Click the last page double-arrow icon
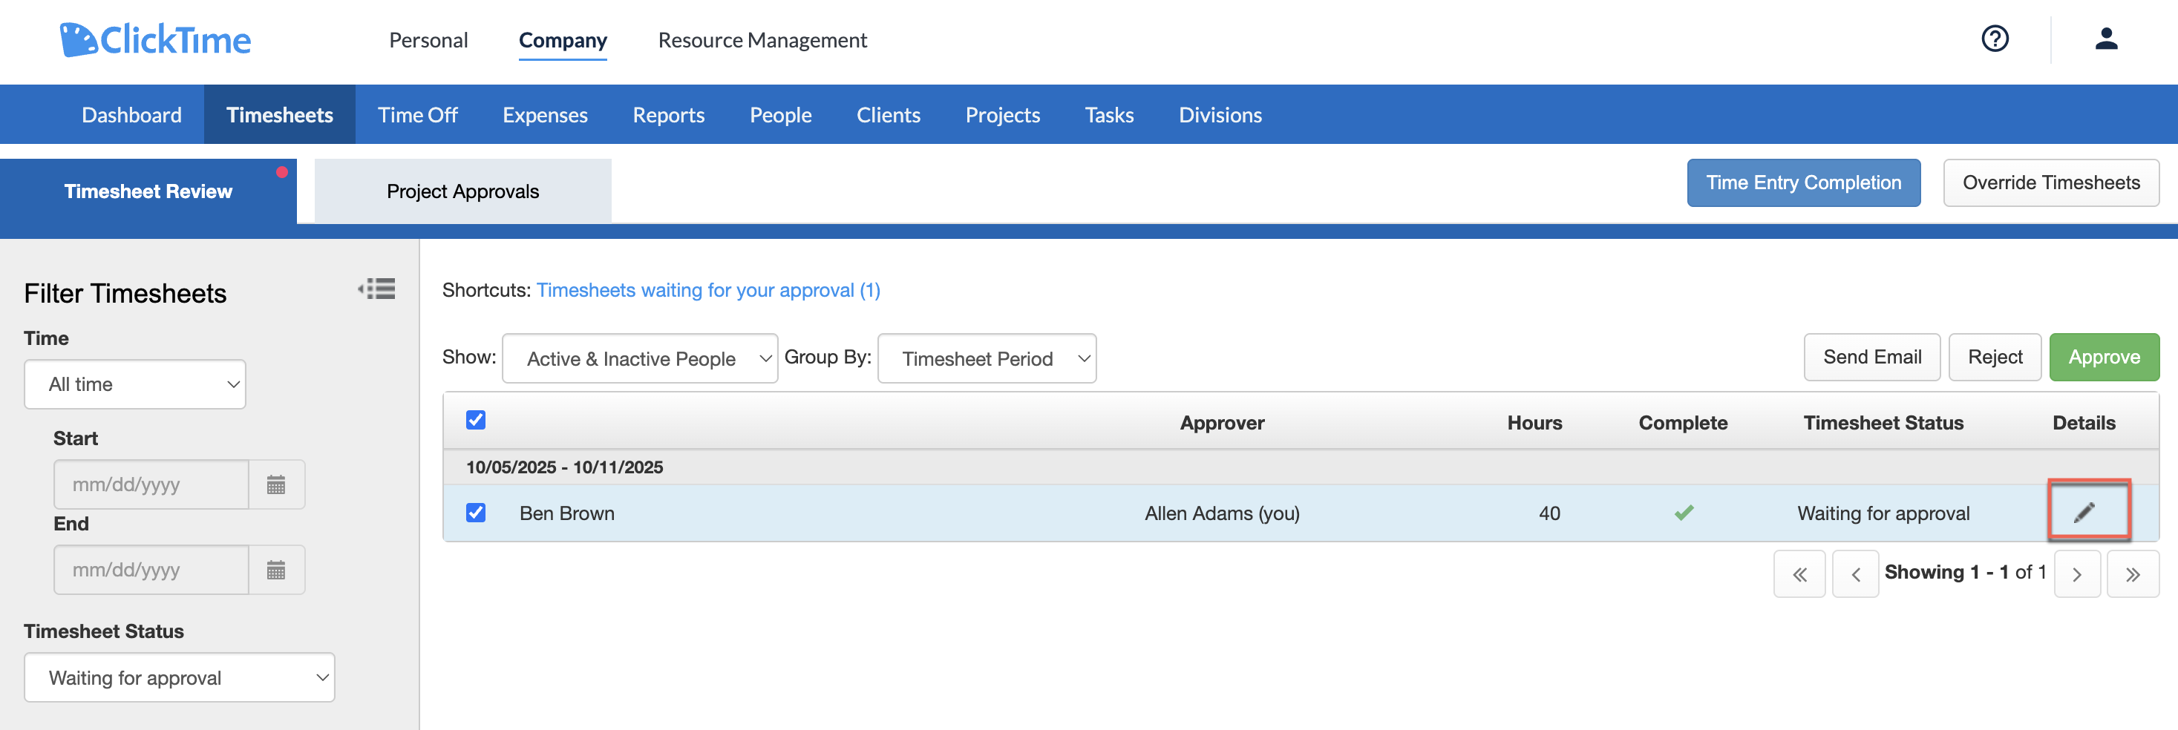The width and height of the screenshot is (2178, 730). (2132, 573)
